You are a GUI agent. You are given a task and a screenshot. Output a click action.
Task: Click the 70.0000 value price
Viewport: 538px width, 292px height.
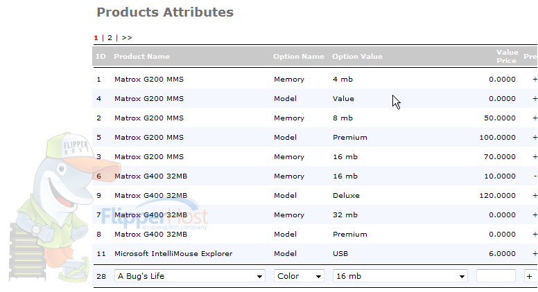pos(500,157)
